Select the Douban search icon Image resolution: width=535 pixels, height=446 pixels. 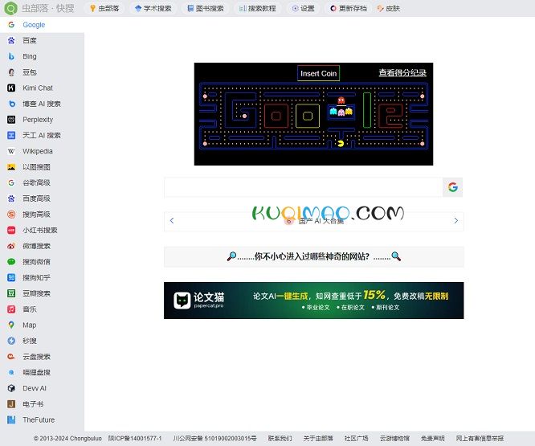point(11,293)
